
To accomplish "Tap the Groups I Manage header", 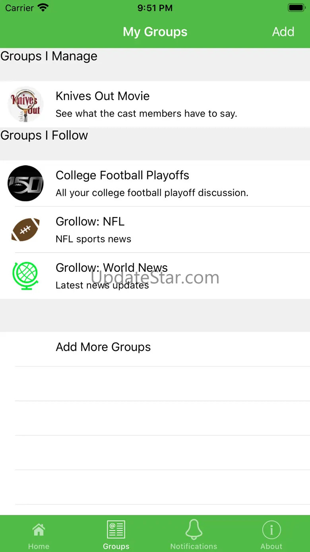I will (x=49, y=56).
